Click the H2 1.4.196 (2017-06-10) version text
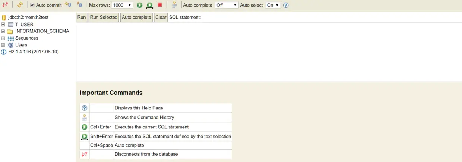The height and width of the screenshot is (162, 462). 34,52
